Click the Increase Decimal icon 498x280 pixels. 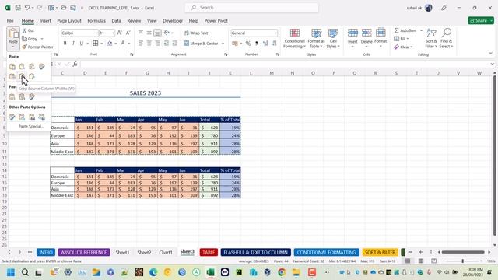[265, 44]
